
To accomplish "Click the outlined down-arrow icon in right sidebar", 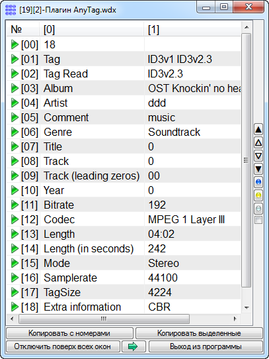I will click(x=258, y=156).
